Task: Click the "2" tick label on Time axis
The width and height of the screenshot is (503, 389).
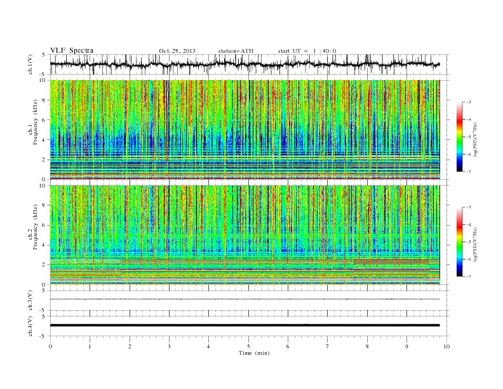Action: pos(130,346)
